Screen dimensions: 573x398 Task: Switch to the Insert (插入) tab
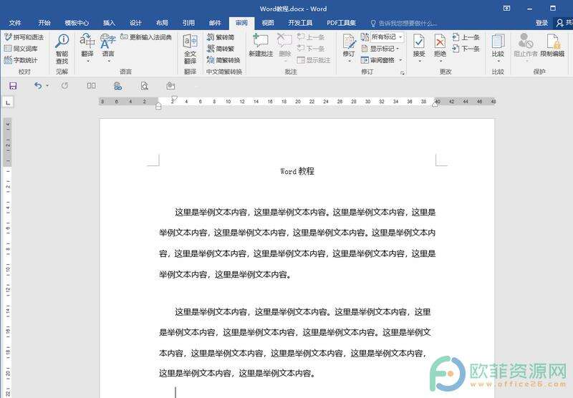[x=109, y=23]
